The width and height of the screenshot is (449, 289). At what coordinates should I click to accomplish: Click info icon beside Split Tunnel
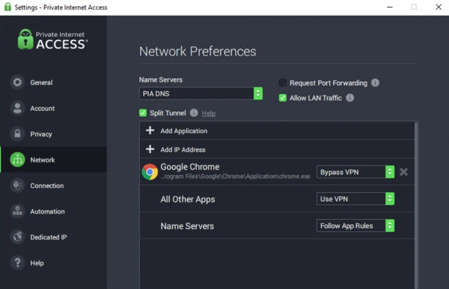(x=194, y=113)
